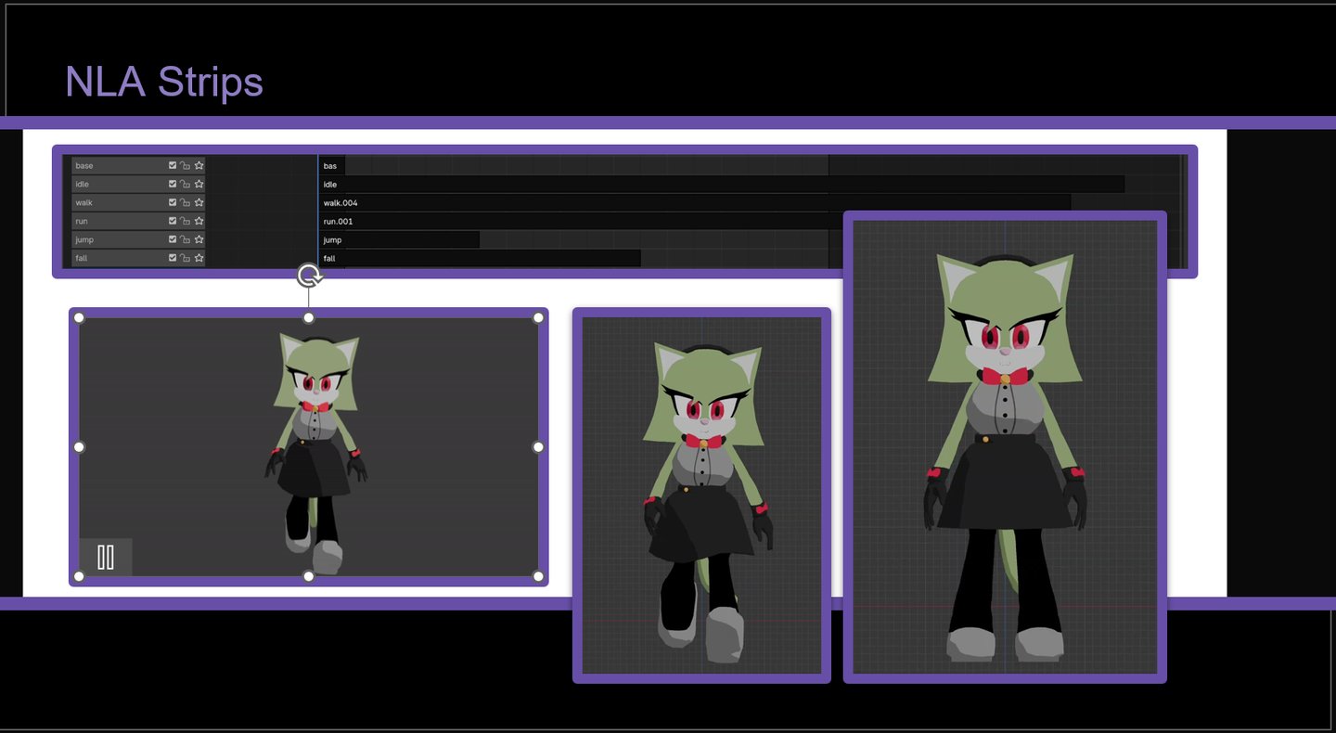Click the lock icon on the fall track

[186, 258]
